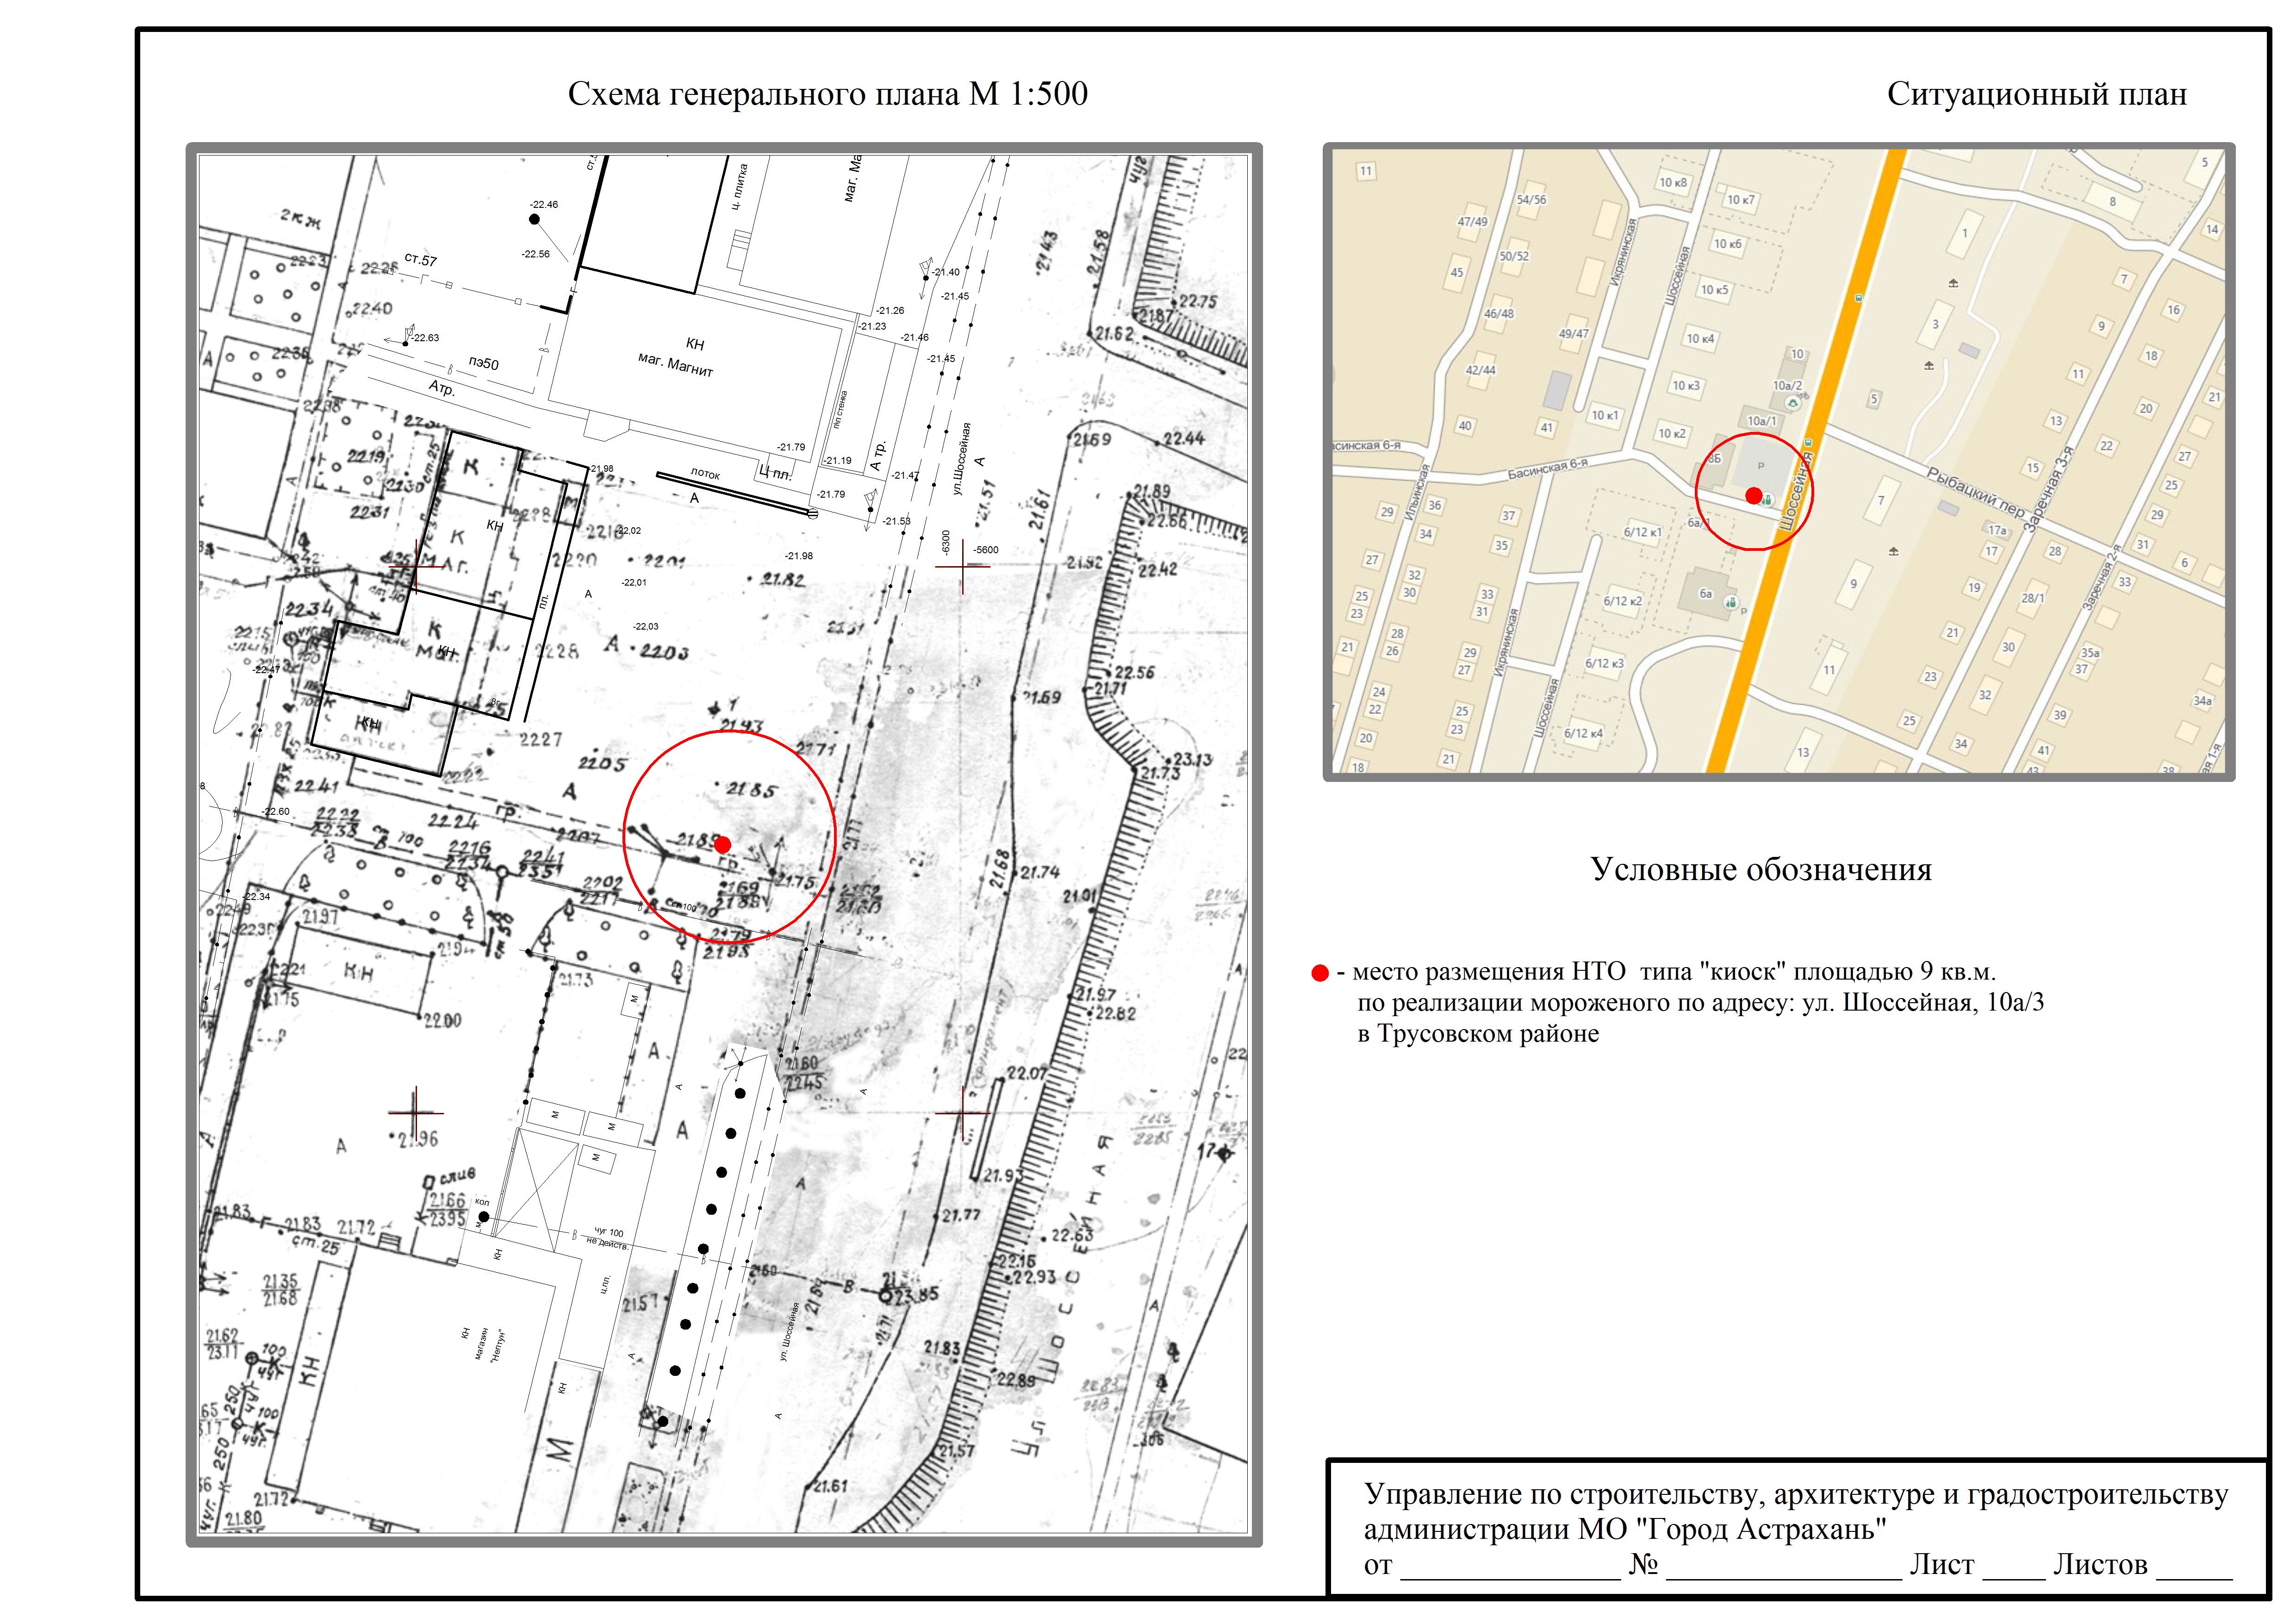This screenshot has width=2296, height=1624.
Task: Click red kiosk dot on general plan
Action: point(723,845)
